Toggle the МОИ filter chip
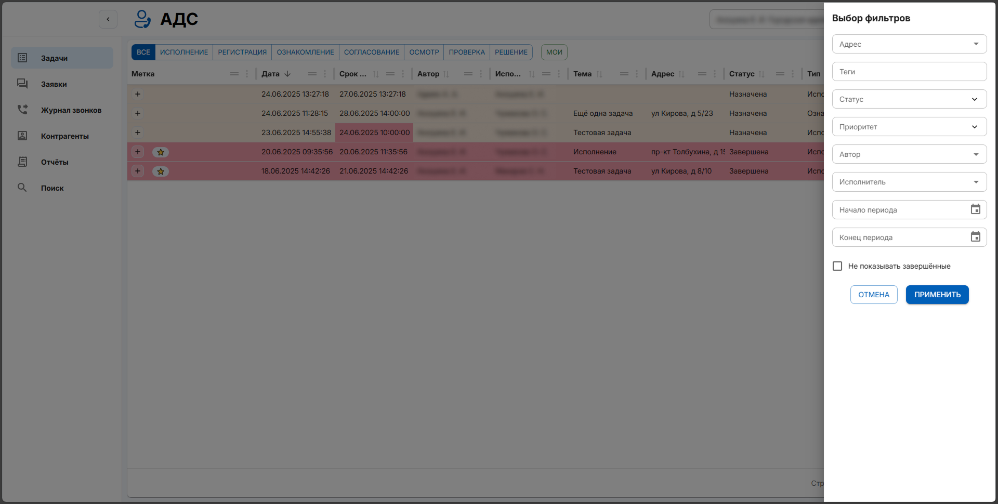 tap(554, 52)
